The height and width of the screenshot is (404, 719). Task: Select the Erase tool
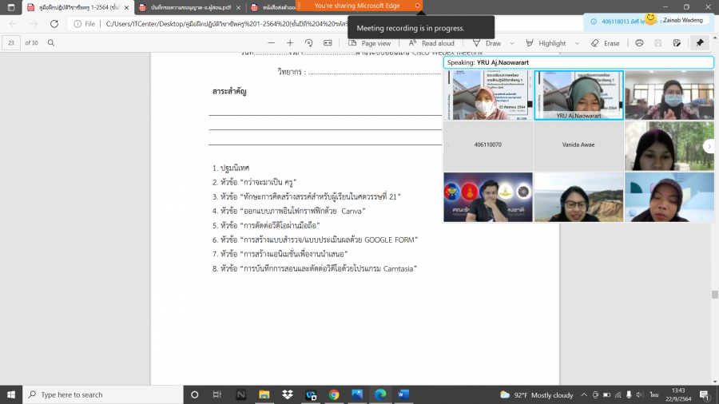[x=606, y=43]
